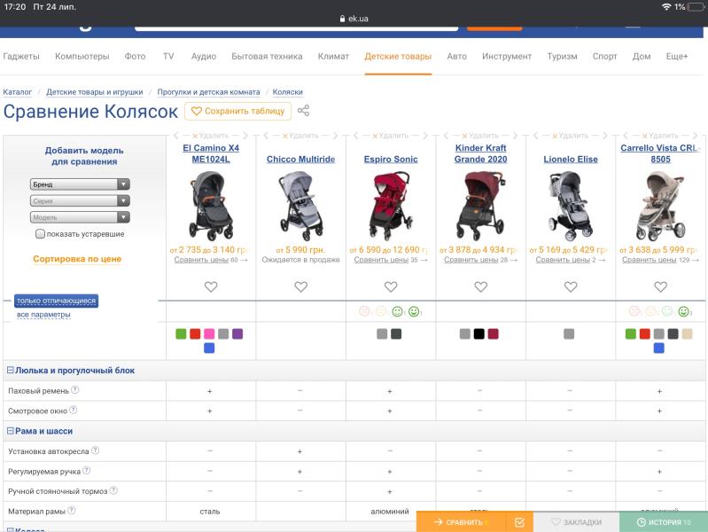Collapse Рама и шасси section

click(x=11, y=431)
